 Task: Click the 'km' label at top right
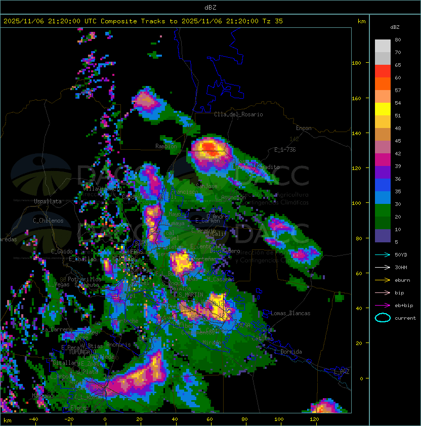coord(361,21)
